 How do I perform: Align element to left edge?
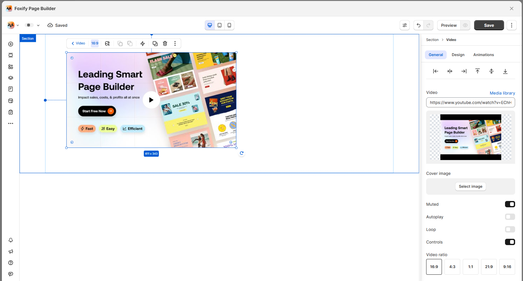click(436, 71)
